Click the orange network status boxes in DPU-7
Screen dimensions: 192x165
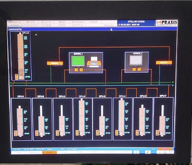click(x=157, y=133)
